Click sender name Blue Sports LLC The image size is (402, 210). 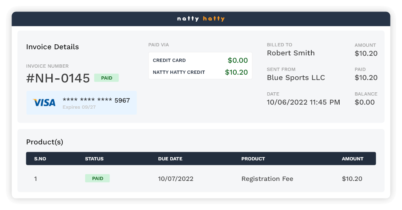click(295, 78)
